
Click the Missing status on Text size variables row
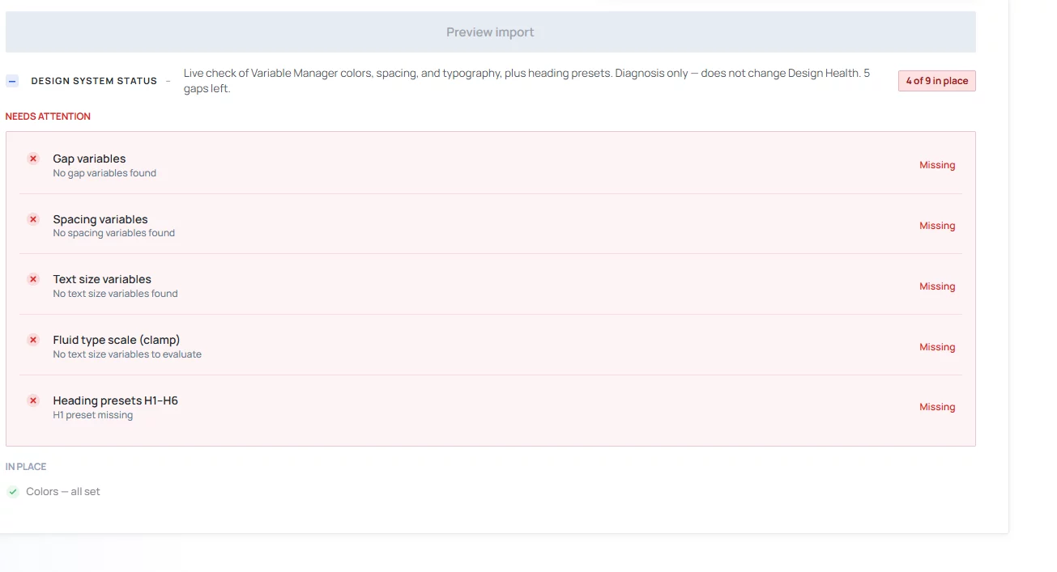pyautogui.click(x=937, y=286)
